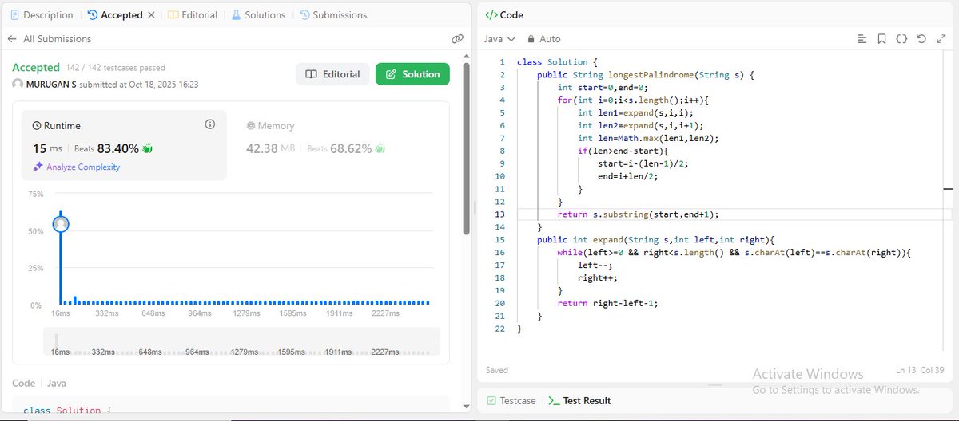
Task: Reset code with the undo arrow icon
Action: point(921,38)
